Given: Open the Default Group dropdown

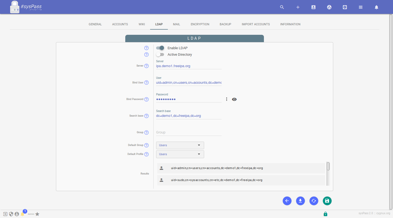Looking at the screenshot, I should pos(180,145).
